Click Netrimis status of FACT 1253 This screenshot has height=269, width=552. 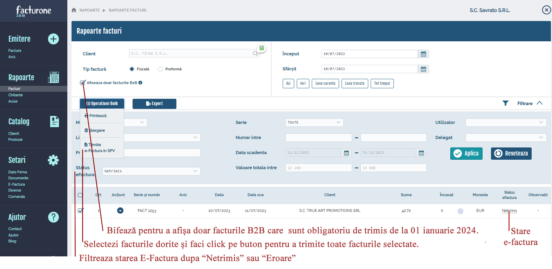tap(509, 211)
